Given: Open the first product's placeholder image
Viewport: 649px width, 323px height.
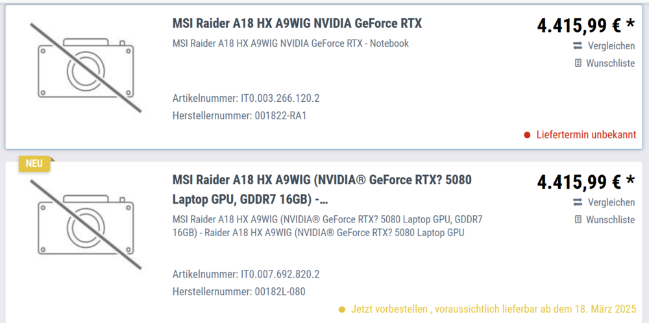Looking at the screenshot, I should [86, 67].
